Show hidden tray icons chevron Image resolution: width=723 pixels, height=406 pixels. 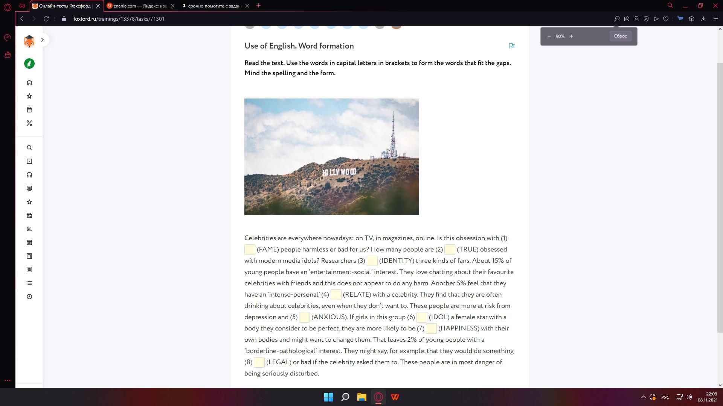click(643, 397)
